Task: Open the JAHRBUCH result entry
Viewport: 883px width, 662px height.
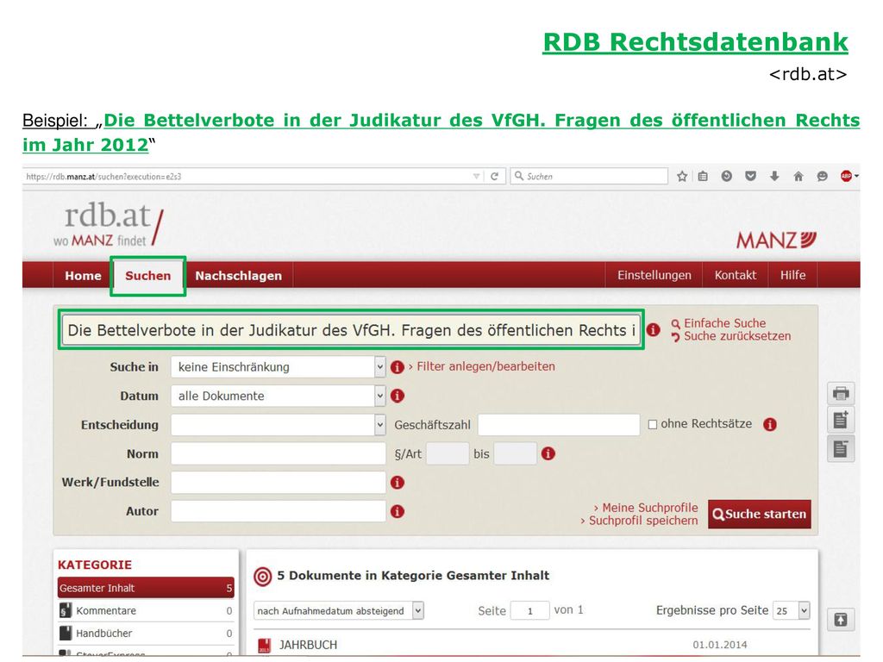Action: 308,645
